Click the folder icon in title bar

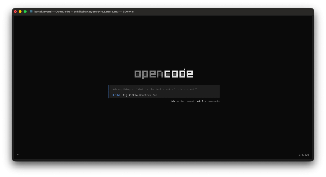(31, 11)
